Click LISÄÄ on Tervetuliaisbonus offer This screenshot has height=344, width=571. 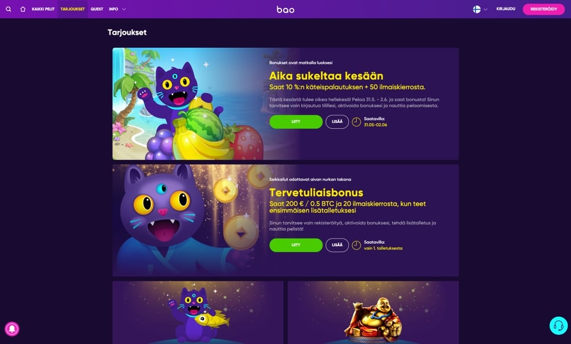point(337,245)
